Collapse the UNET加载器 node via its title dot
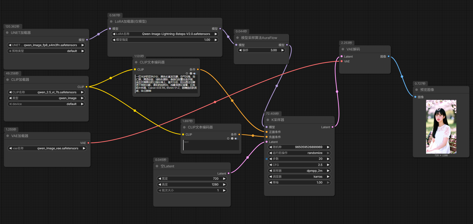This screenshot has height=224, width=473. 7,33
